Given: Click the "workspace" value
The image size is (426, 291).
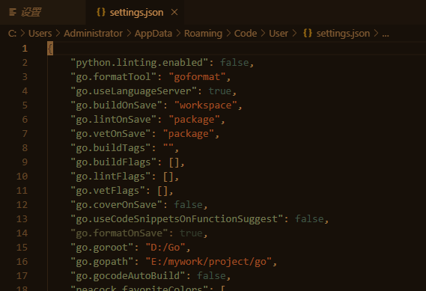Looking at the screenshot, I should pos(206,105).
